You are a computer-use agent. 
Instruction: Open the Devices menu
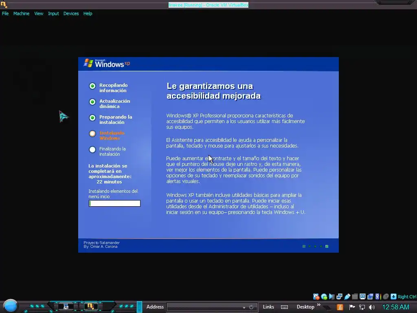[71, 13]
